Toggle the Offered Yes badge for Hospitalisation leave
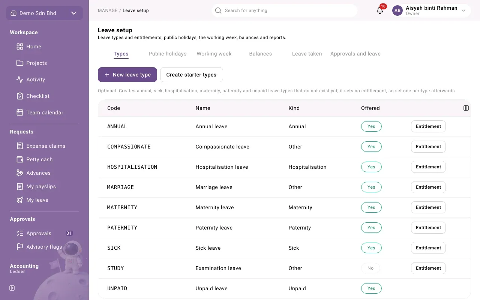Image resolution: width=480 pixels, height=300 pixels. pyautogui.click(x=371, y=167)
